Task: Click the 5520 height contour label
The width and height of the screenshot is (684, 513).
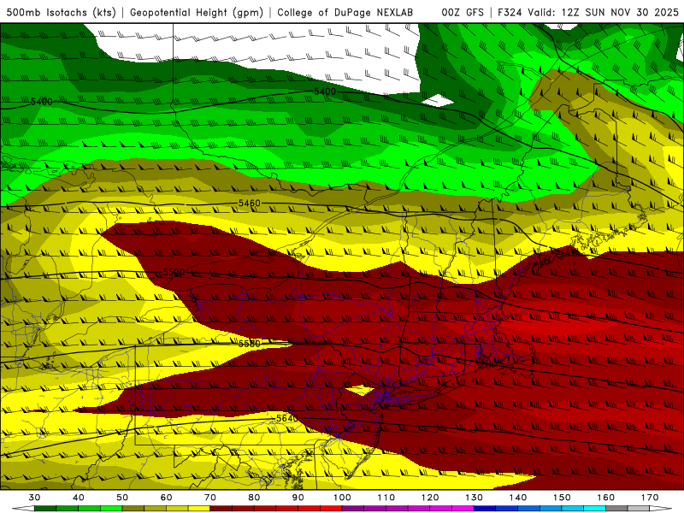Action: click(174, 272)
